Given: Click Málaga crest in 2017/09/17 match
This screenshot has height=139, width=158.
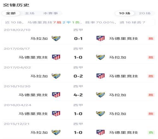Looking at the screenshot, I should coord(100,57).
